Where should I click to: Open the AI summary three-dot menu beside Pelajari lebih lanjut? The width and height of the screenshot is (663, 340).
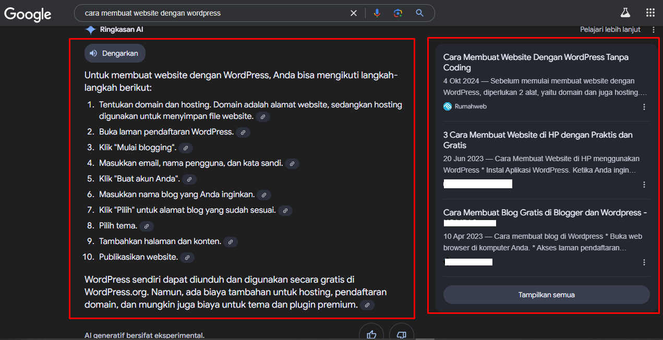pyautogui.click(x=654, y=30)
